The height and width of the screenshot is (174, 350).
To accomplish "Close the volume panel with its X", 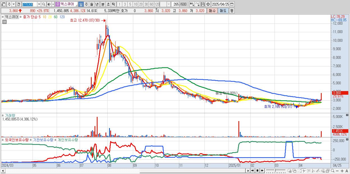I will 347,115.
